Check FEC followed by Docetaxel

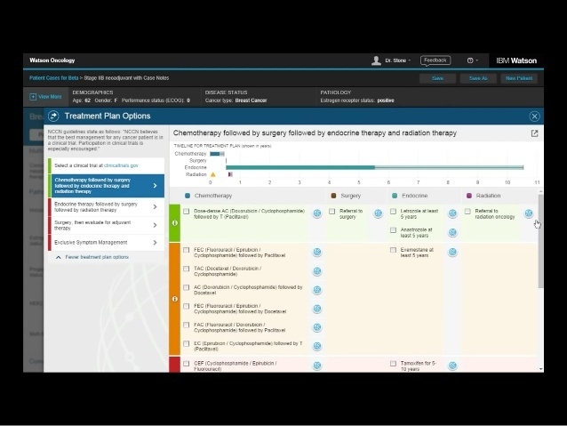[187, 307]
